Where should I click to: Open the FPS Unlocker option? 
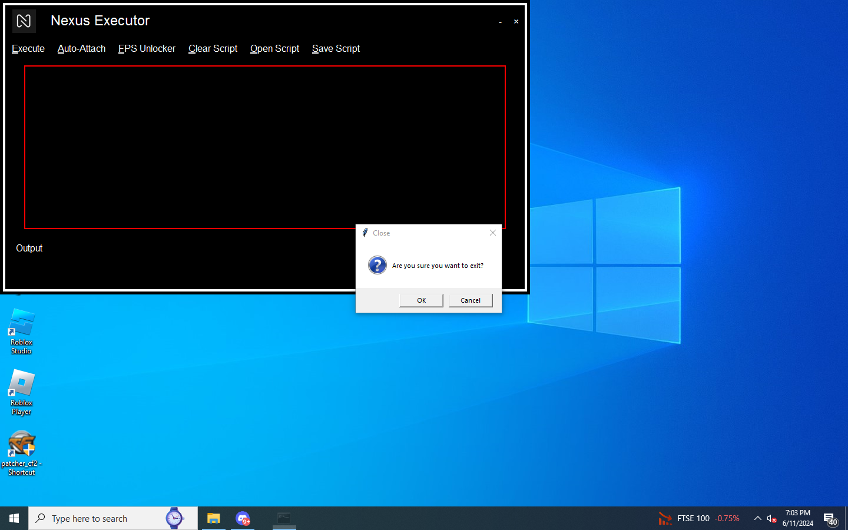[x=147, y=49]
